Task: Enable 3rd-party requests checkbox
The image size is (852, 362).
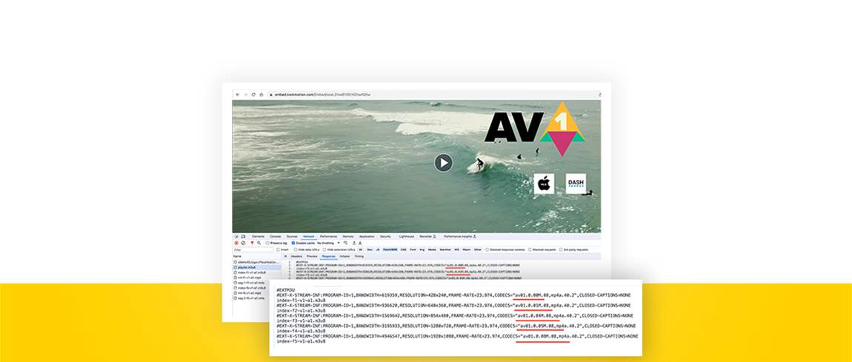Action: point(561,249)
